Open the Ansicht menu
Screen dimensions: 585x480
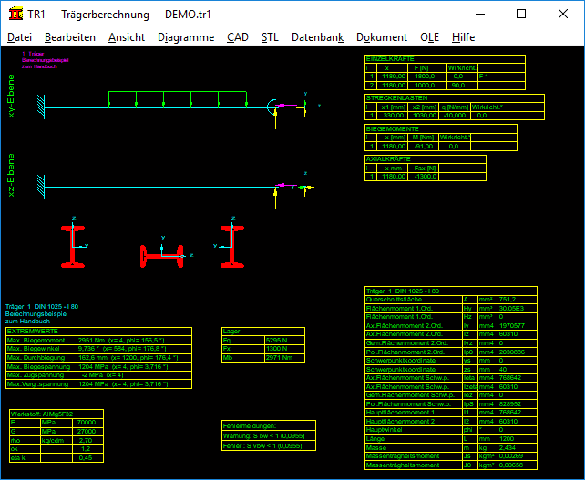[x=126, y=37]
